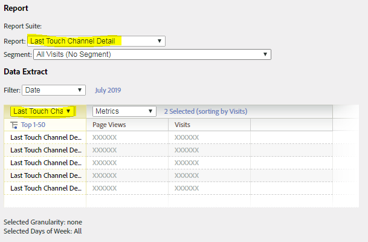Click the Page Views value in the fifth row
The height and width of the screenshot is (242, 368).
[x=105, y=188]
